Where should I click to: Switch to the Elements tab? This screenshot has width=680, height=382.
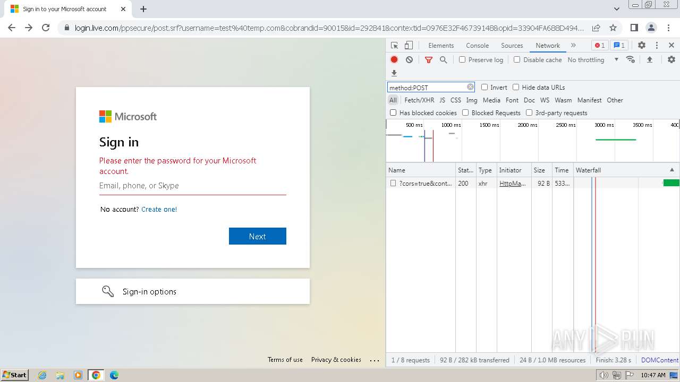click(x=441, y=46)
